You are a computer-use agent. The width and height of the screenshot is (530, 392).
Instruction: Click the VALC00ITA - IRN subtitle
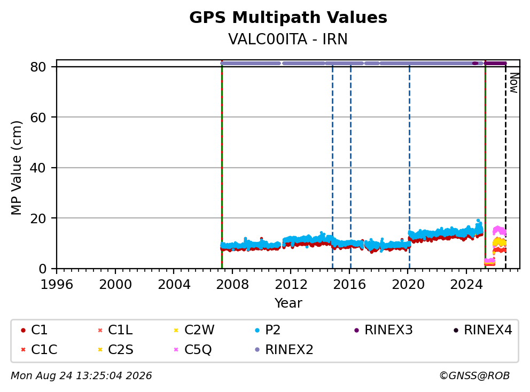288,39
